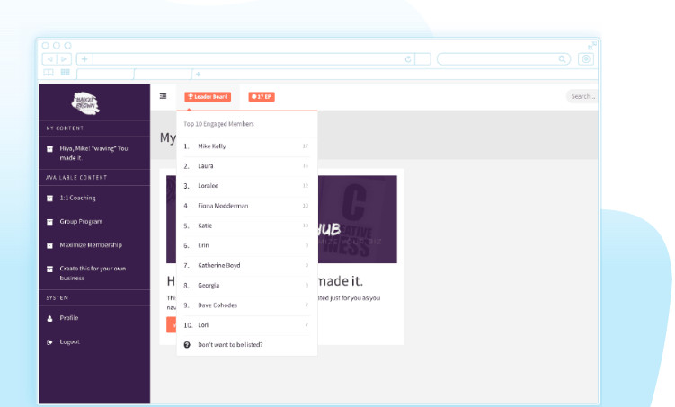Click the 17 EP points badge
This screenshot has width=675, height=407.
[x=262, y=97]
